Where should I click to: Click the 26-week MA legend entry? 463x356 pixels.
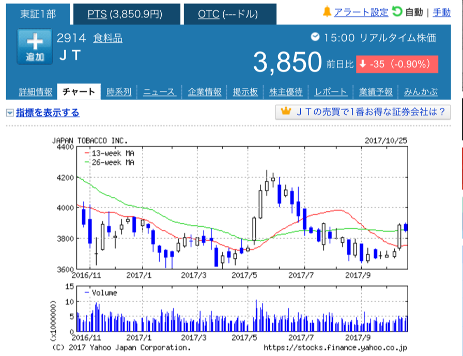click(x=109, y=162)
